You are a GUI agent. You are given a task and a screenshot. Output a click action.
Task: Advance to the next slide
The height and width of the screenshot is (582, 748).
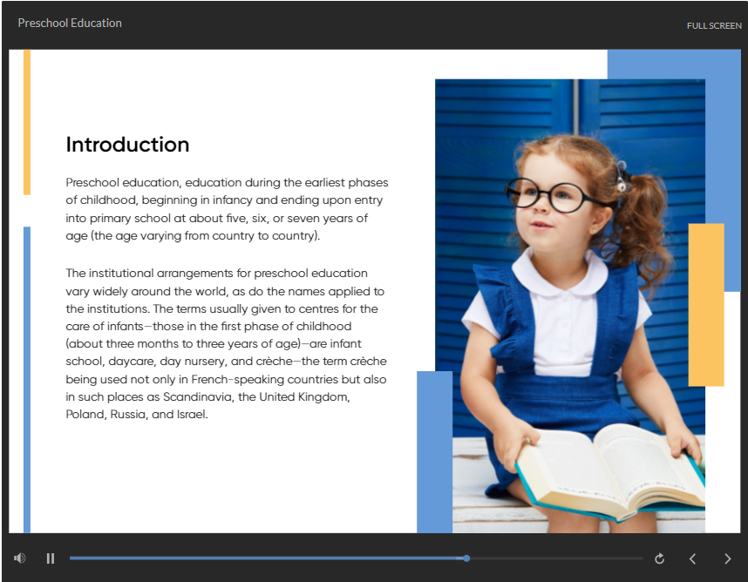727,558
